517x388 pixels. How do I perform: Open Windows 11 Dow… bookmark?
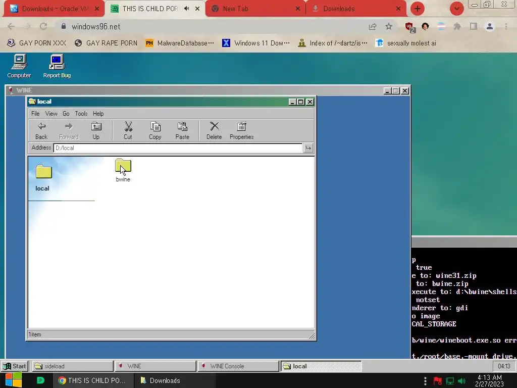pos(256,43)
